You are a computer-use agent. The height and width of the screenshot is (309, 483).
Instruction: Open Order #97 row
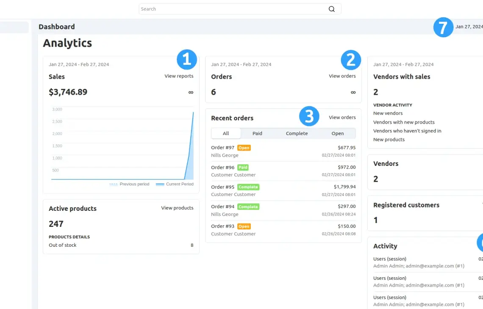(x=283, y=152)
